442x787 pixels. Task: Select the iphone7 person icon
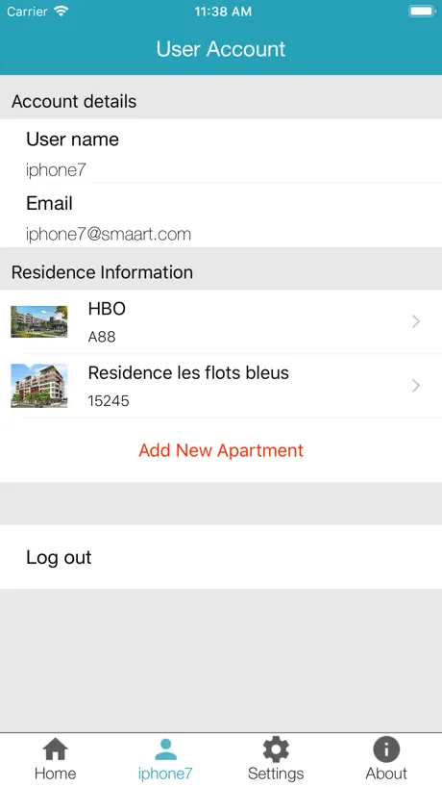(165, 749)
